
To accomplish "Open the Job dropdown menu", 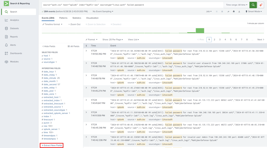I will (x=209, y=12).
